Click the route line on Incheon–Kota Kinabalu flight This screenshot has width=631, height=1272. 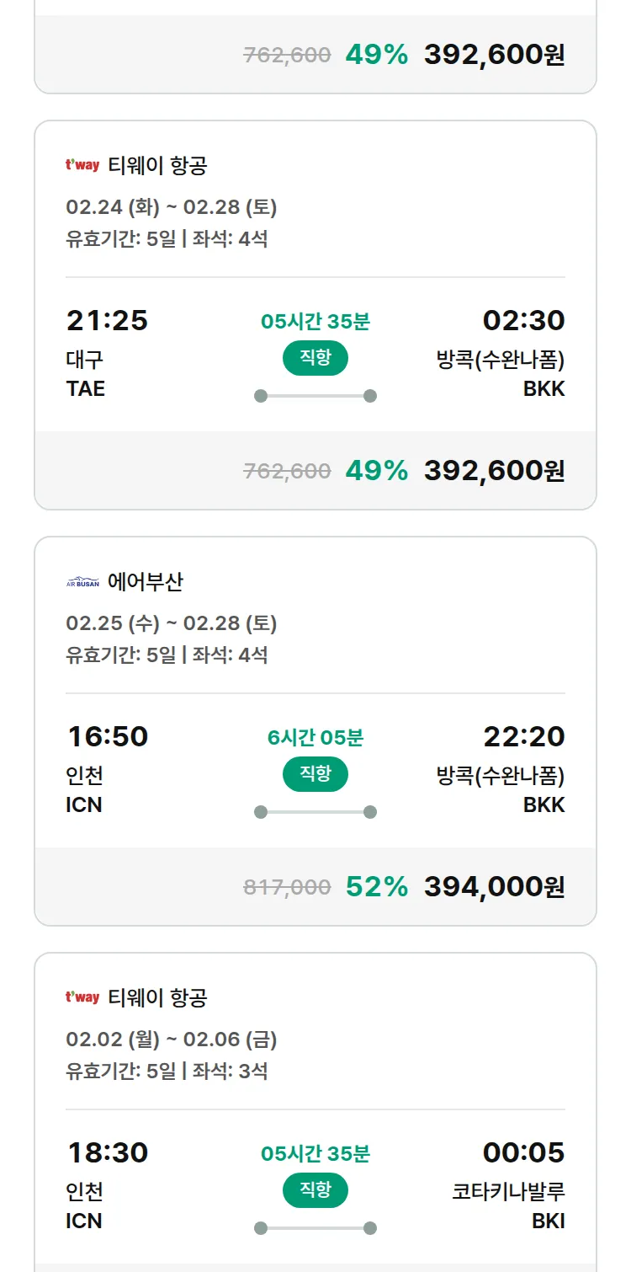click(315, 1228)
